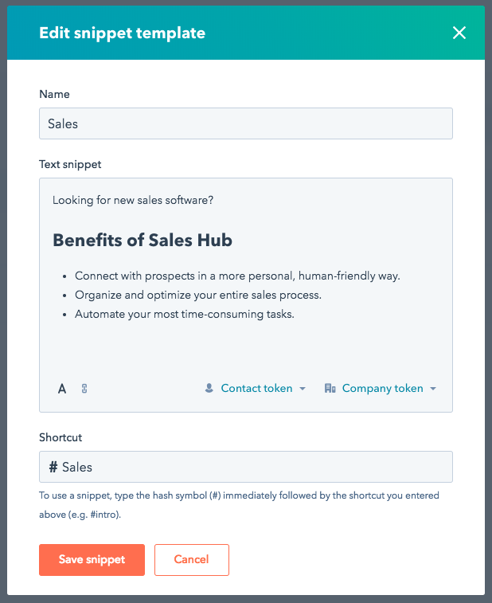Click the 'Connect with prospects' bullet line
Image resolution: width=492 pixels, height=603 pixels.
tap(237, 276)
